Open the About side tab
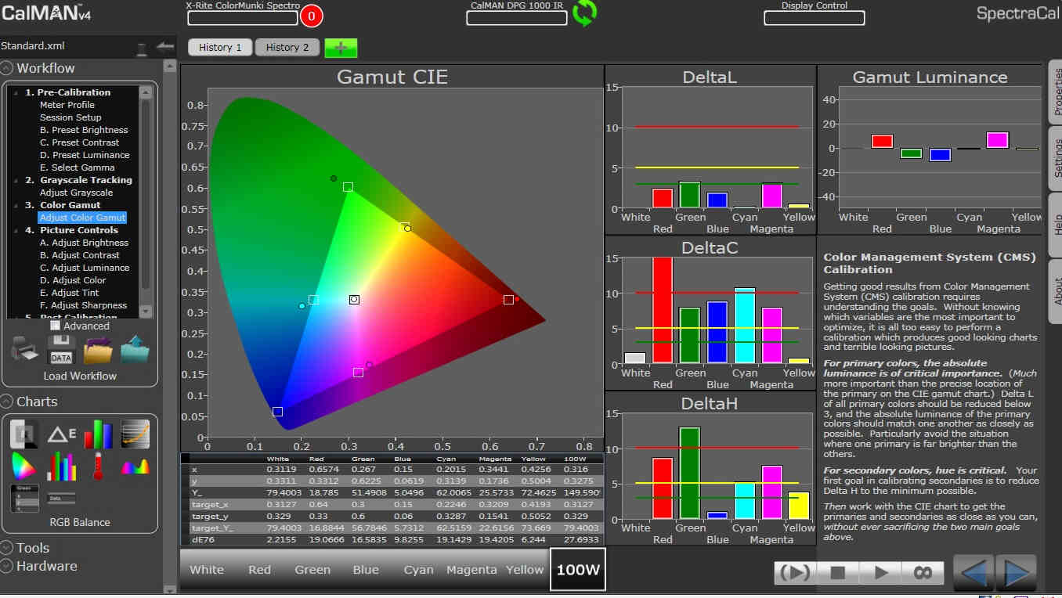The height and width of the screenshot is (598, 1062). [1055, 290]
